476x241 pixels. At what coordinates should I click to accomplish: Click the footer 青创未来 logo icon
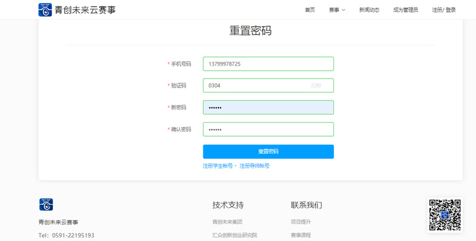pyautogui.click(x=46, y=205)
